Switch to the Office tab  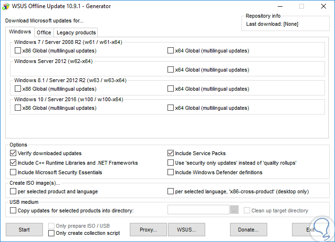[44, 32]
